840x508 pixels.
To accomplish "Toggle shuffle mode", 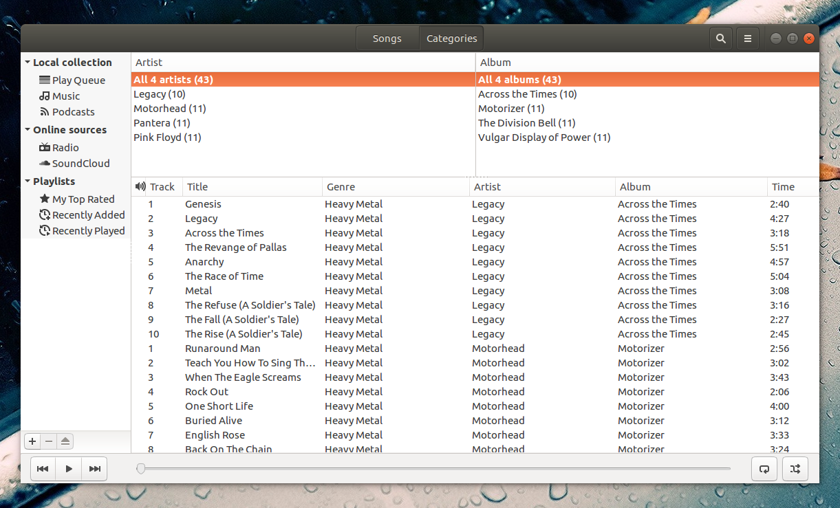I will coord(795,469).
